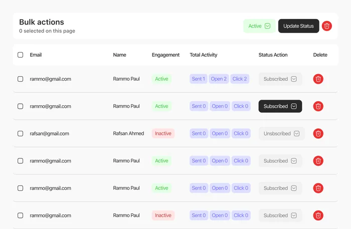This screenshot has height=229, width=351.
Task: Open the Unsbscribed dropdown for Rafsan Ahmed
Action: coord(282,133)
